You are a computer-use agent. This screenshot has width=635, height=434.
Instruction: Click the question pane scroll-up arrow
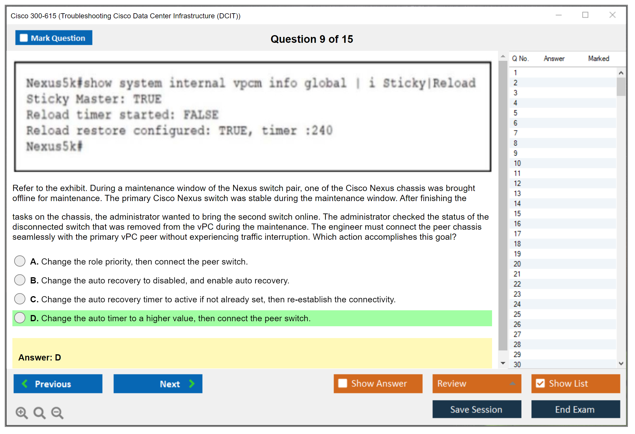pos(503,56)
